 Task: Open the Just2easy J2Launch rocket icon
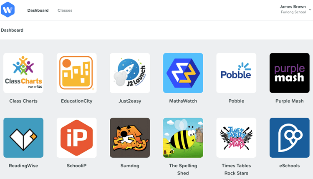coord(130,73)
